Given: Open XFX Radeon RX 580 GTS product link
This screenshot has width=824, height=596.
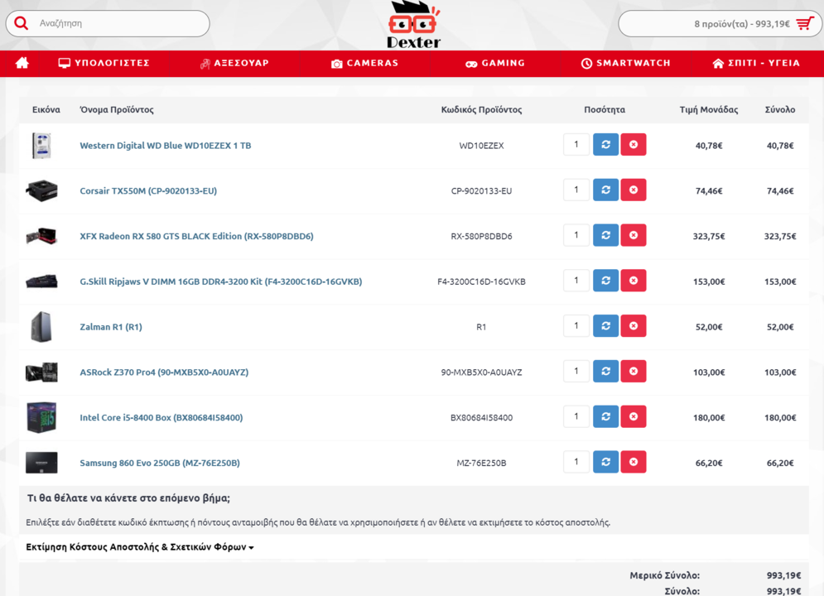Looking at the screenshot, I should point(196,236).
